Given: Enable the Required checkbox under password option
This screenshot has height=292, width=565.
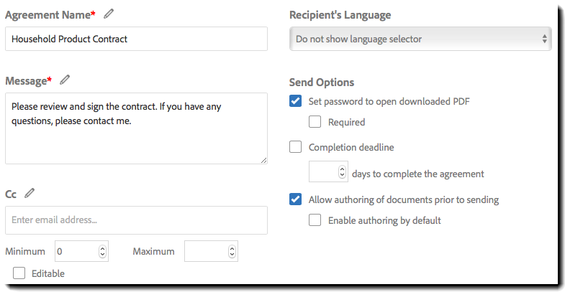Looking at the screenshot, I should [x=315, y=122].
